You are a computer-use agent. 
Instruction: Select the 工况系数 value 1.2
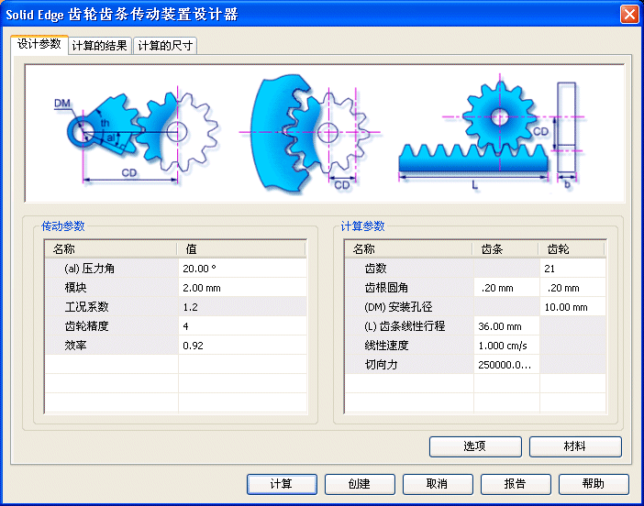(242, 307)
